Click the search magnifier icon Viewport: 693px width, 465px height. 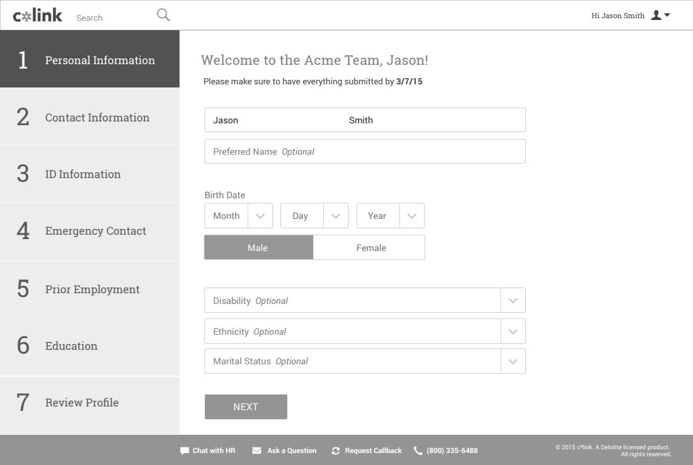point(163,15)
